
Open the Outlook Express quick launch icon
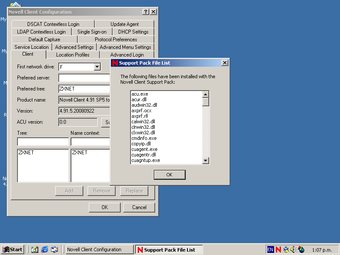pos(54,249)
